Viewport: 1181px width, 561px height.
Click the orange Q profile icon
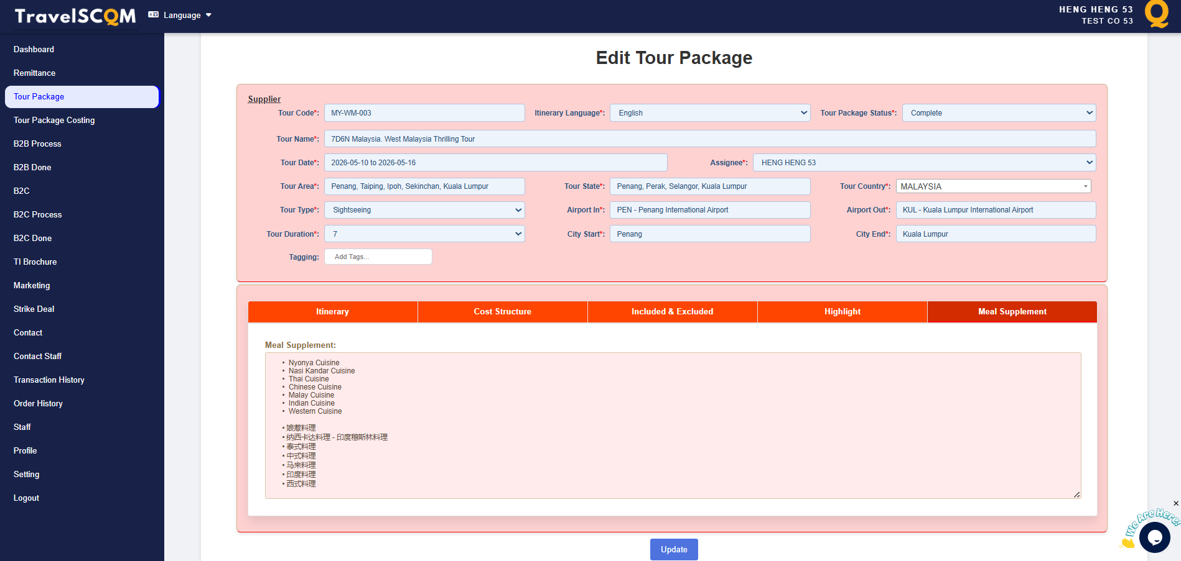pos(1156,14)
